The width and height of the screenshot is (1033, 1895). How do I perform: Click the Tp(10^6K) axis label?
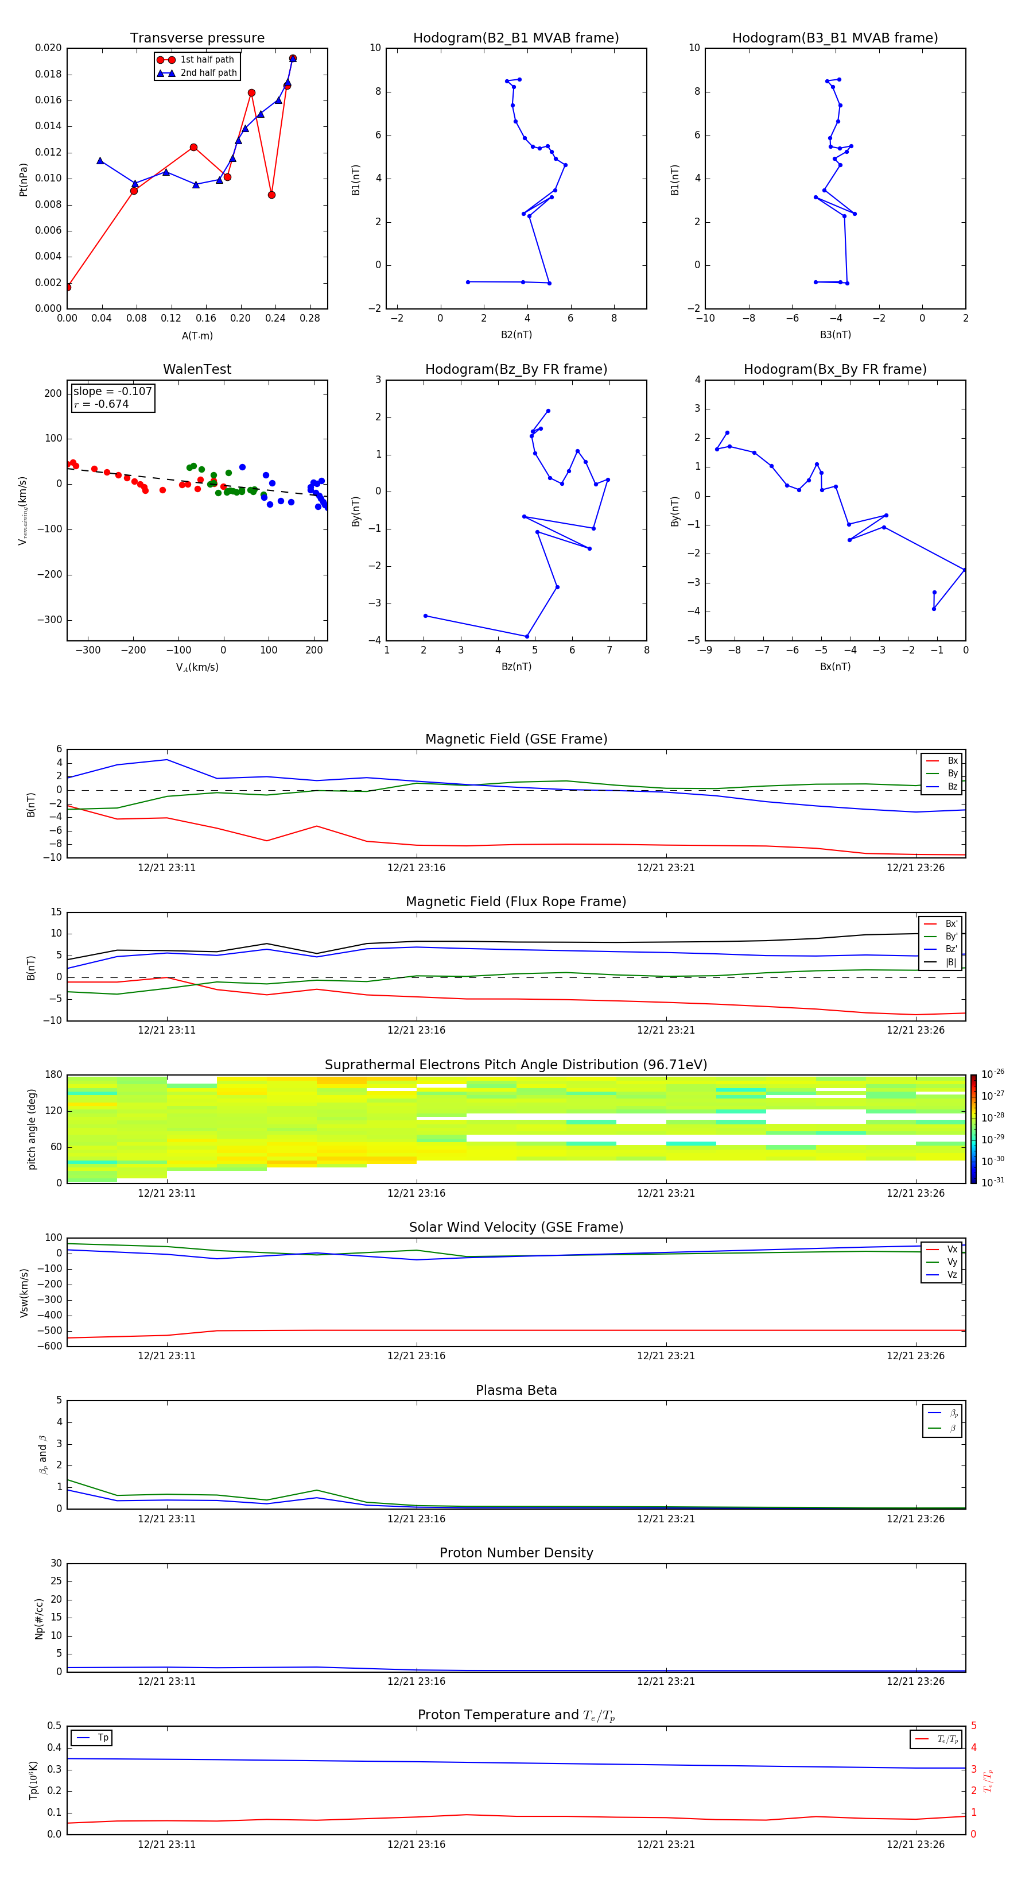point(33,1780)
